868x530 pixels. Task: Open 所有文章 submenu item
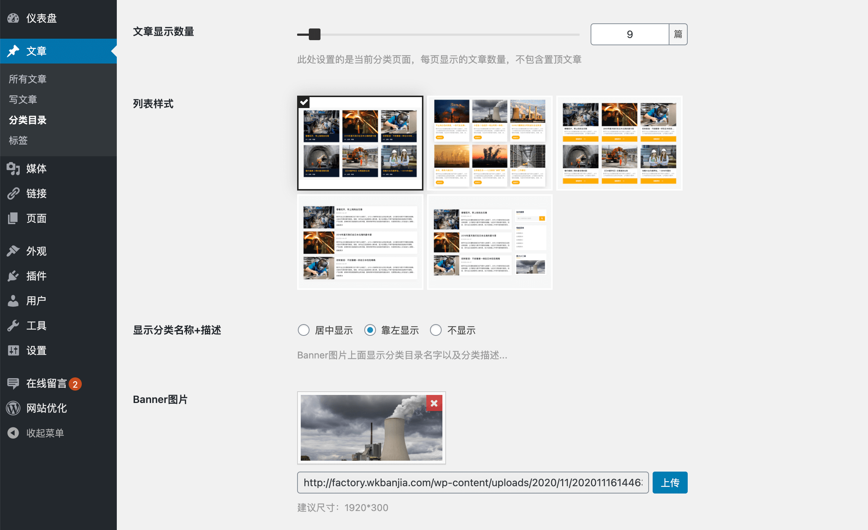pyautogui.click(x=28, y=79)
